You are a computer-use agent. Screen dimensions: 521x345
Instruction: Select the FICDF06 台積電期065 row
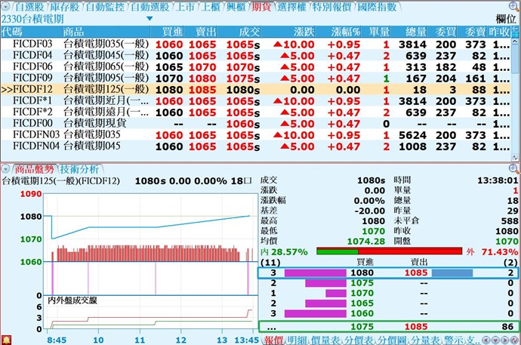(256, 66)
